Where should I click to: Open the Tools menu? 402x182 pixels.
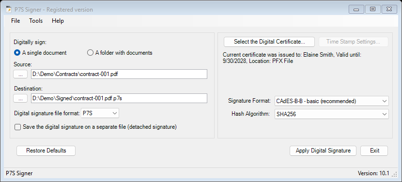click(x=36, y=21)
